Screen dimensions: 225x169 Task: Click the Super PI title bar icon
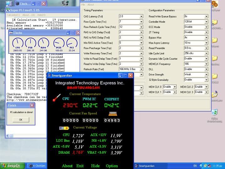8,10
